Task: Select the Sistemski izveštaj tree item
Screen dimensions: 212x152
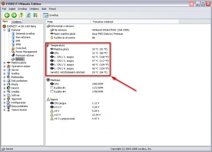Action: click(25, 33)
